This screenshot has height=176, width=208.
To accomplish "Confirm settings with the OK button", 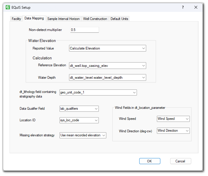I will (x=150, y=161).
